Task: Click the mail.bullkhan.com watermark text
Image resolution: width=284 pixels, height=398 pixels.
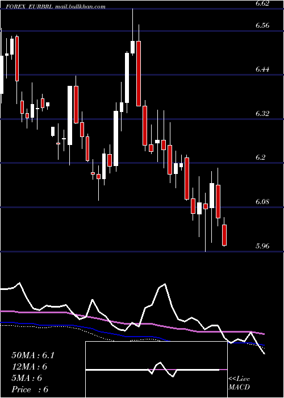Action: tap(80, 7)
